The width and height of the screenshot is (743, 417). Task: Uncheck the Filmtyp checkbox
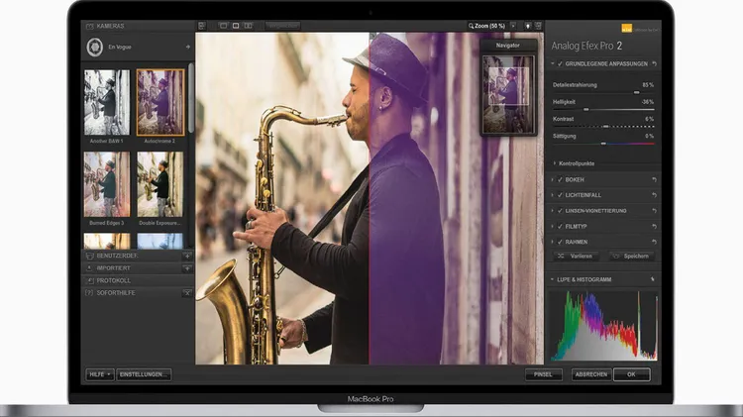(560, 227)
